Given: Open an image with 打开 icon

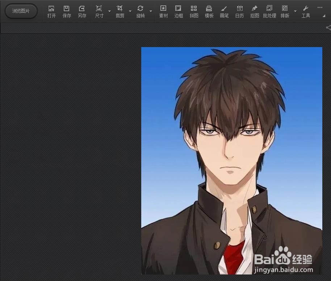Looking at the screenshot, I should (x=51, y=12).
